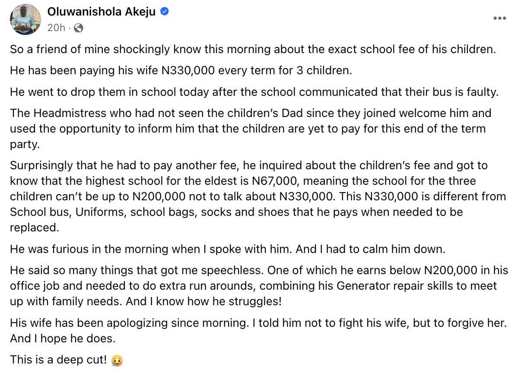
Task: Click the sentence about paying N330,000 every term
Action: [x=181, y=70]
